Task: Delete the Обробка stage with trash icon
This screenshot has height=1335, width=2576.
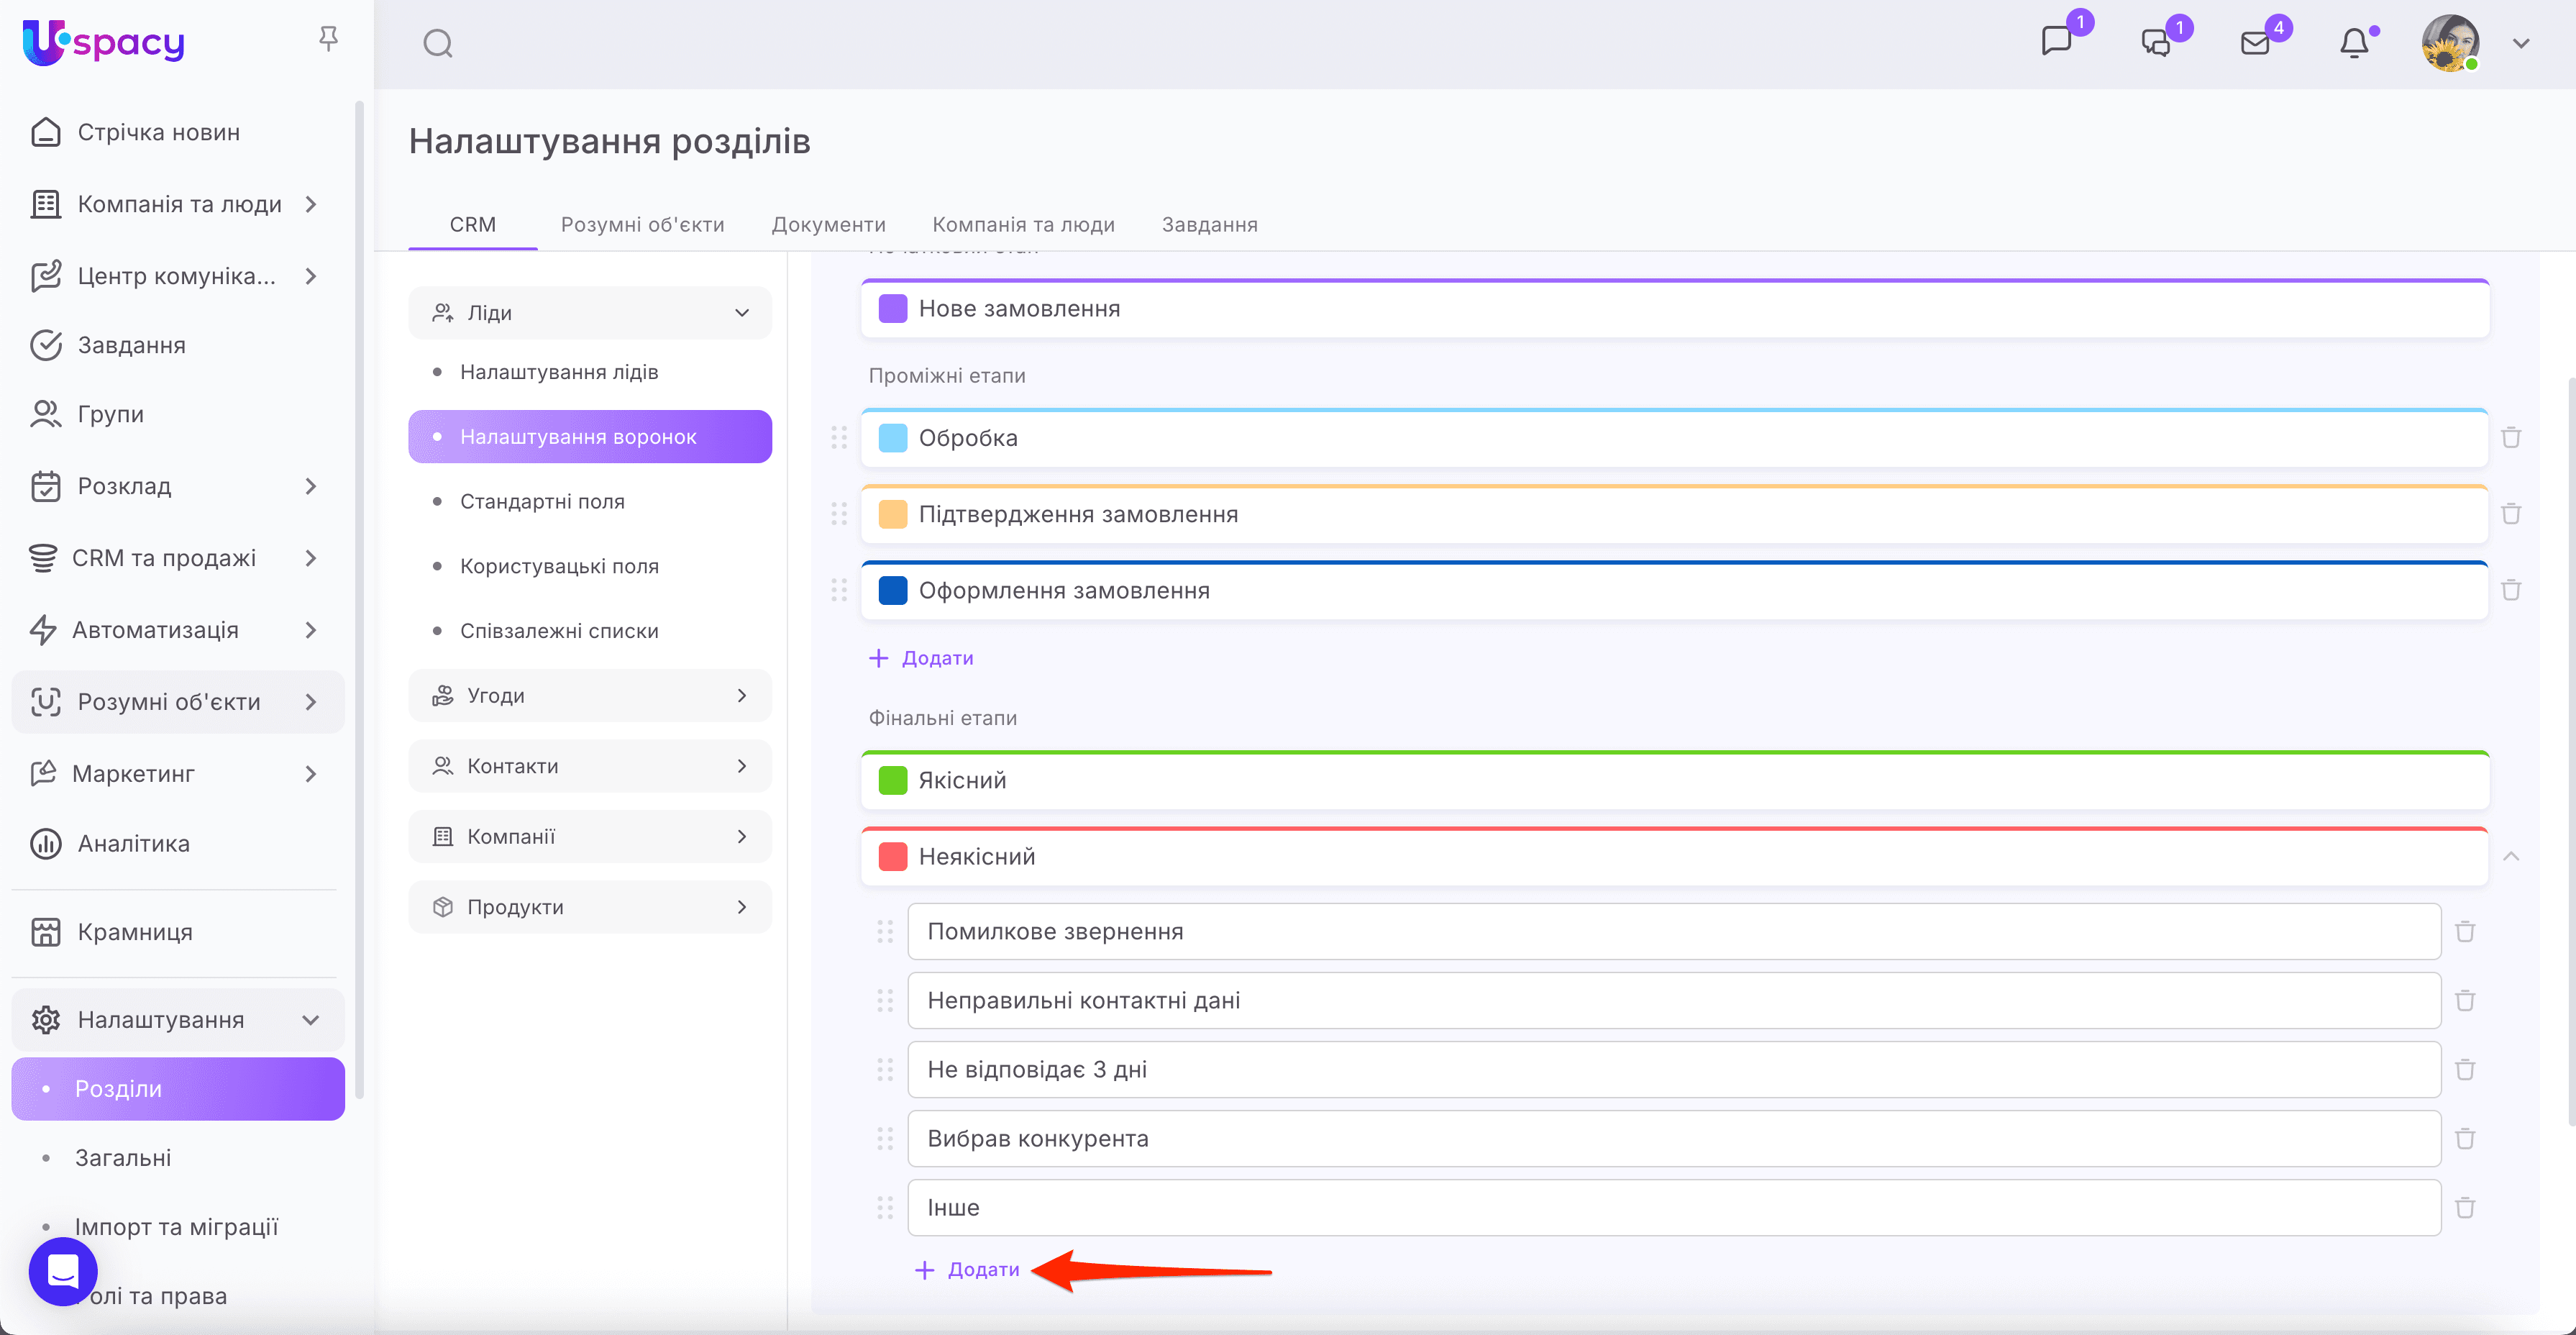Action: pos(2510,438)
